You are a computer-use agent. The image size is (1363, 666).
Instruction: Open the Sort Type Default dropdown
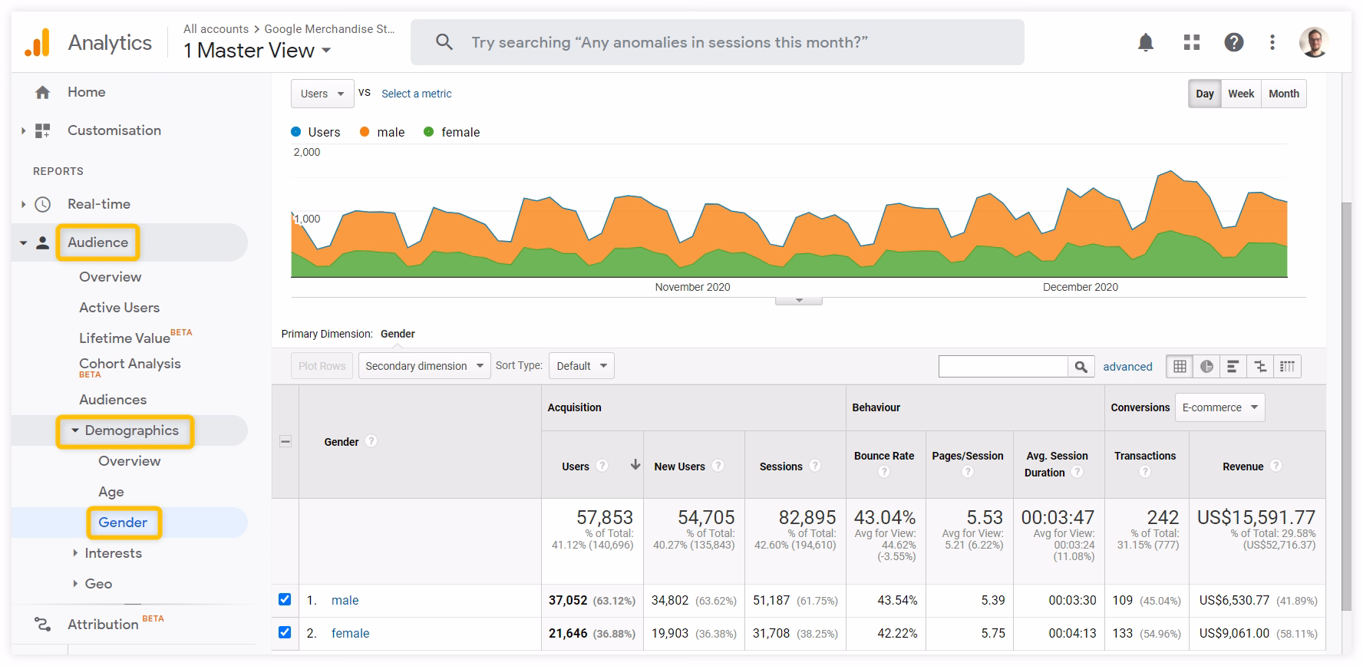pyautogui.click(x=581, y=366)
